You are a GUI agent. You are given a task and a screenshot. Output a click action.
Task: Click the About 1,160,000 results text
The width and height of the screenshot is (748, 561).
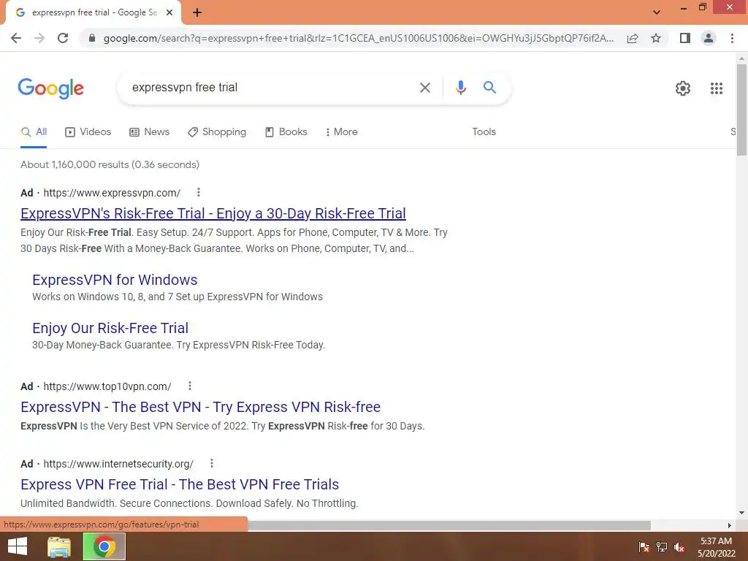point(110,164)
